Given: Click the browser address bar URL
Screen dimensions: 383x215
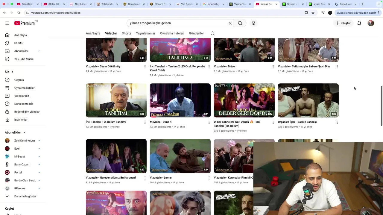Looking at the screenshot, I should pyautogui.click(x=56, y=13).
